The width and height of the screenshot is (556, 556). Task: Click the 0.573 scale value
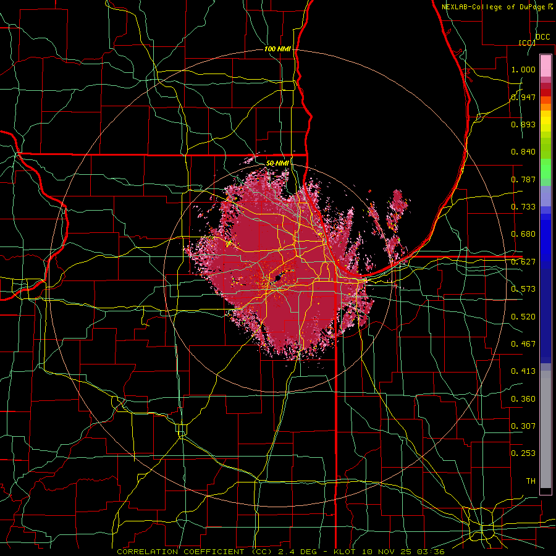click(x=523, y=289)
